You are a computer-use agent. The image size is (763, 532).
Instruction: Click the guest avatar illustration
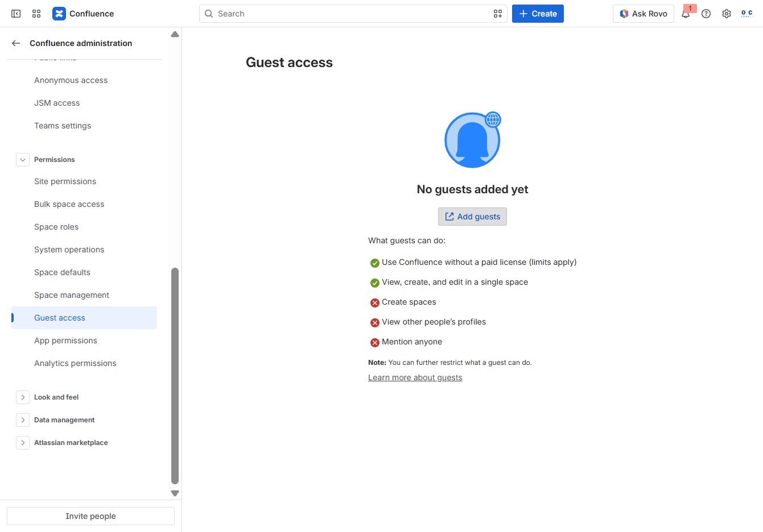pos(473,140)
